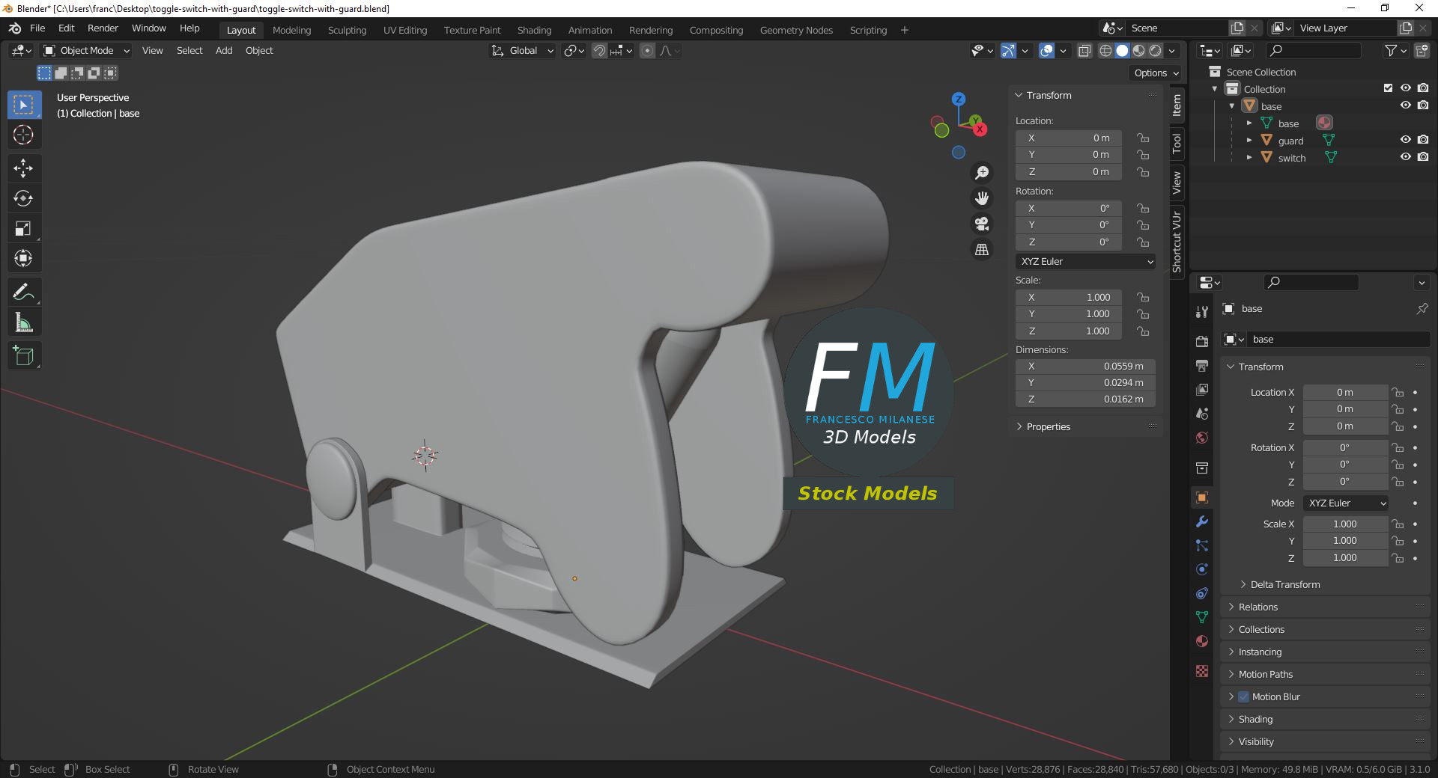1438x778 pixels.
Task: Expand the Visibility panel
Action: pyautogui.click(x=1255, y=742)
